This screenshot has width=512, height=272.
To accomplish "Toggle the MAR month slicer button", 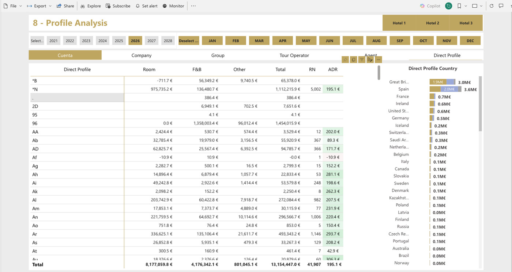I will [259, 41].
